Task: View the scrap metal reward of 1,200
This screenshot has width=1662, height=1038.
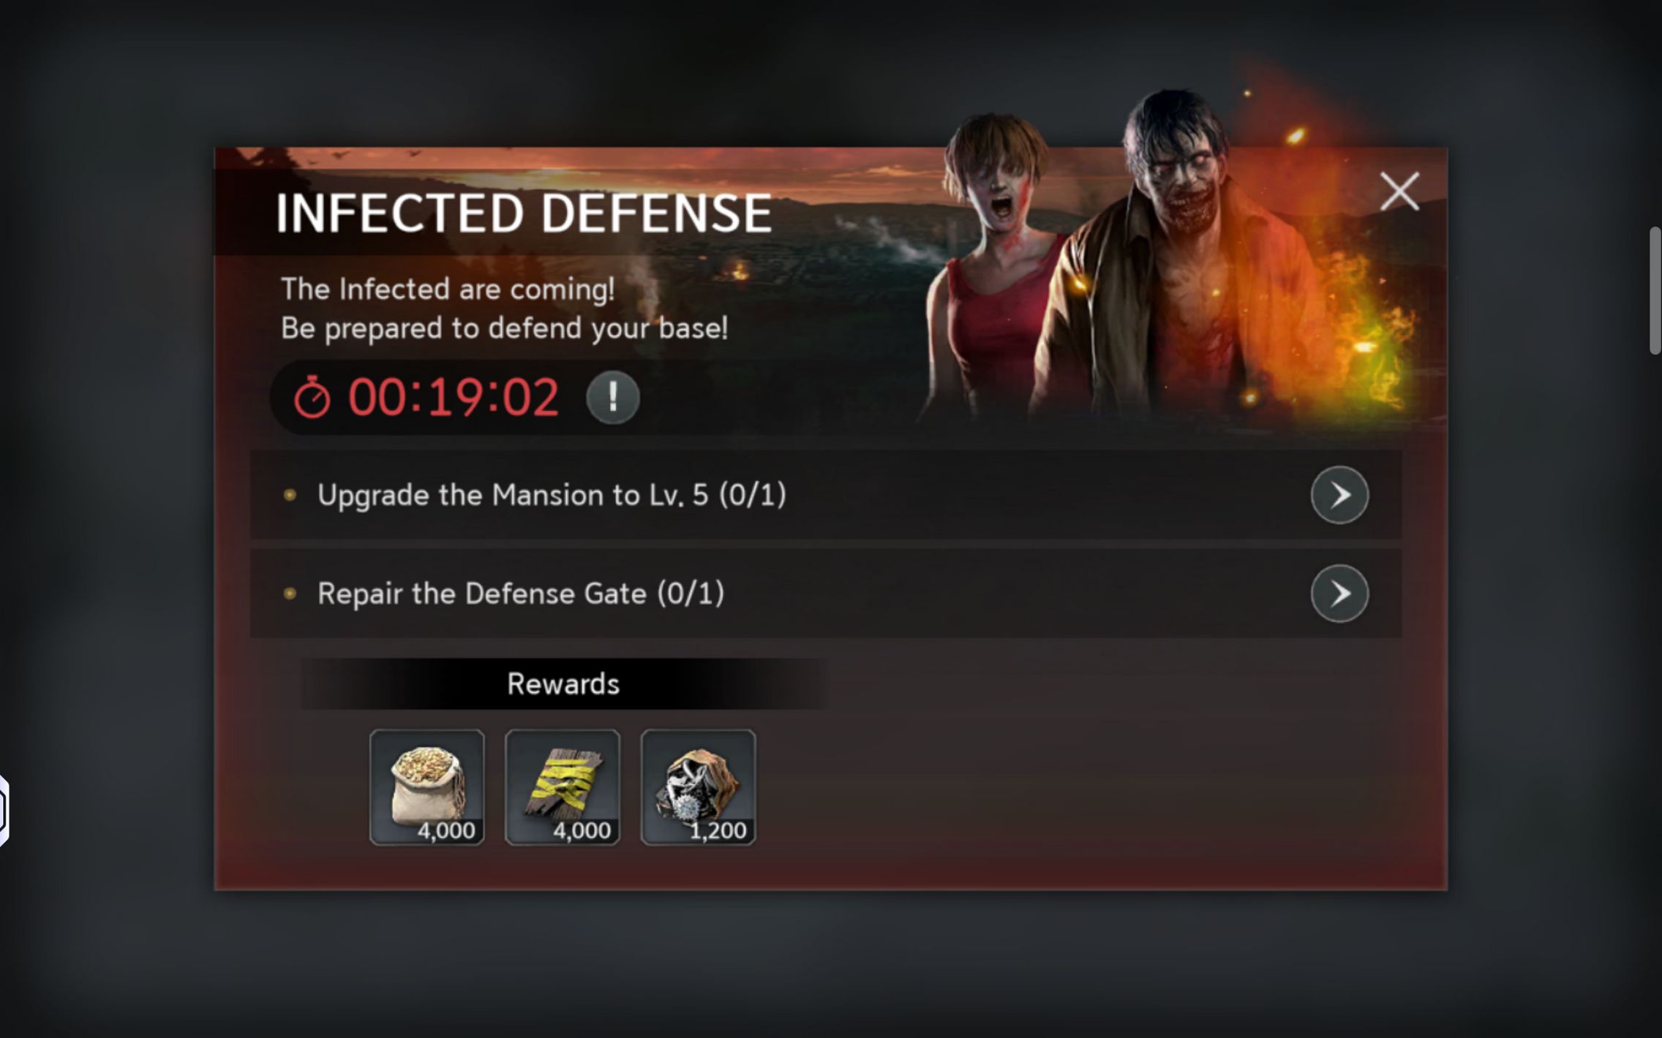Action: point(699,787)
